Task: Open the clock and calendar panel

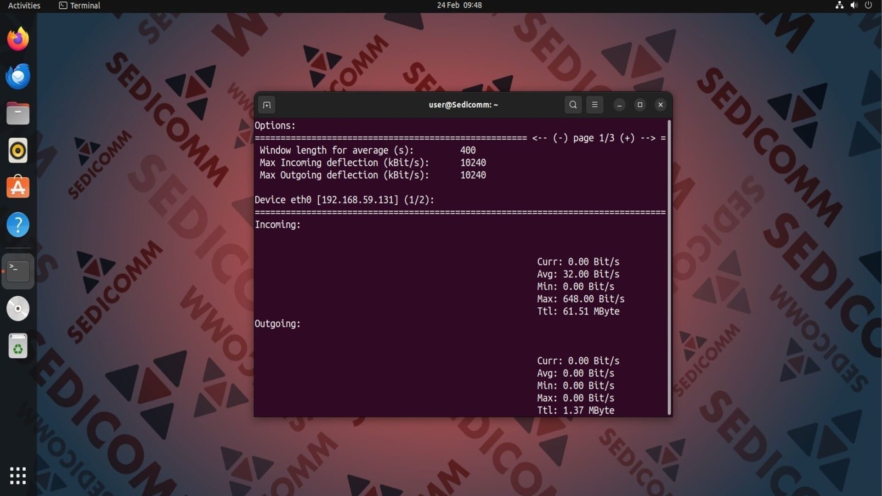Action: pos(459,6)
